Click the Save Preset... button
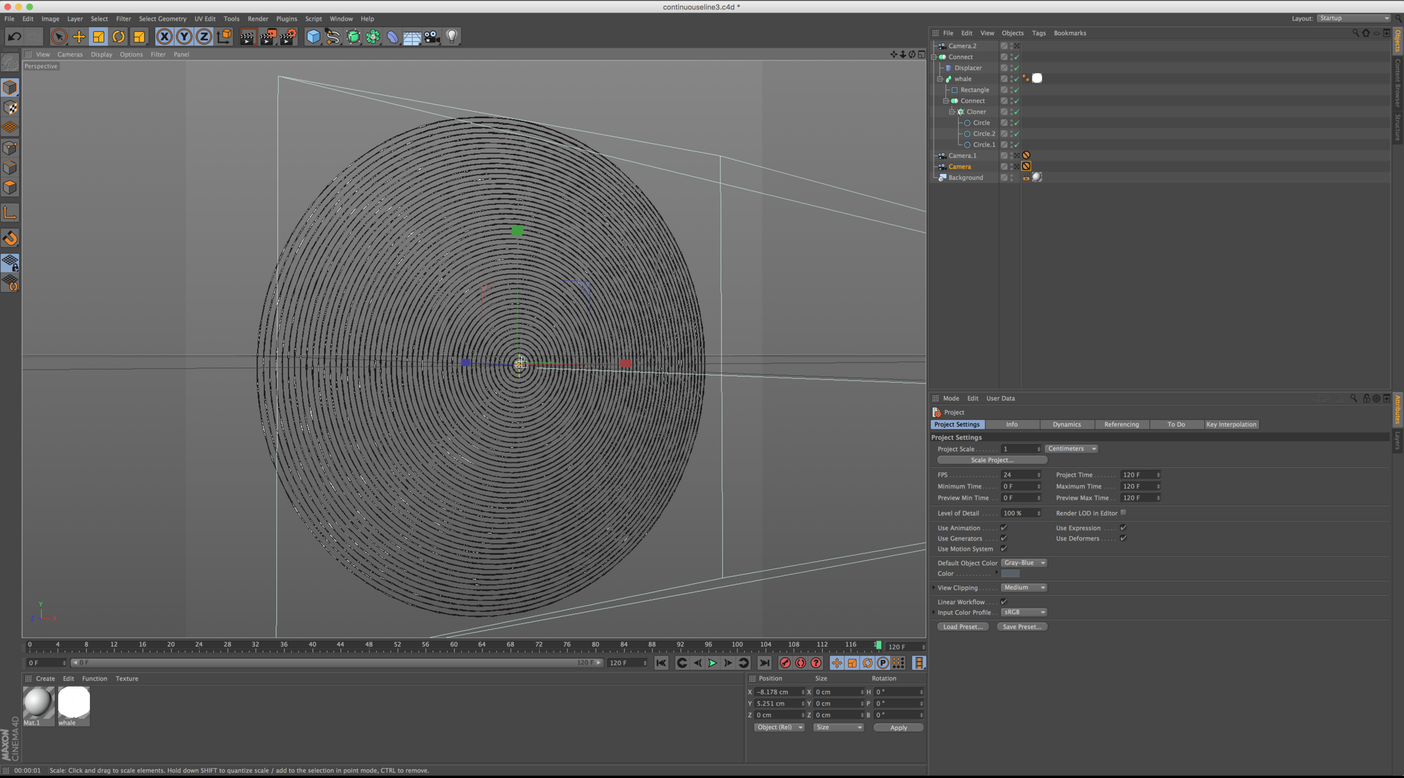 (x=1022, y=626)
